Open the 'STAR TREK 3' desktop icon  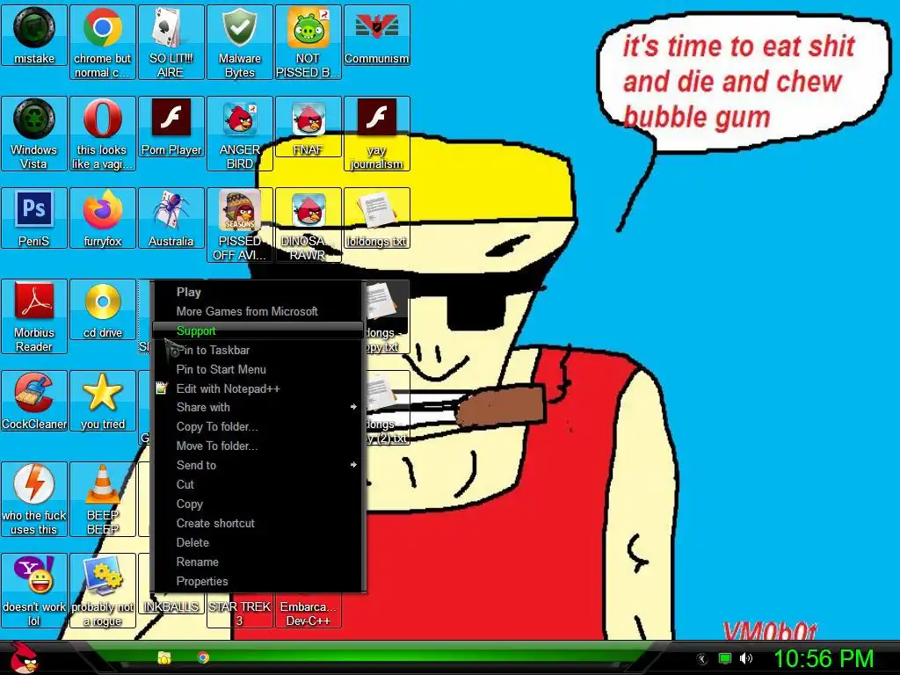pyautogui.click(x=239, y=613)
